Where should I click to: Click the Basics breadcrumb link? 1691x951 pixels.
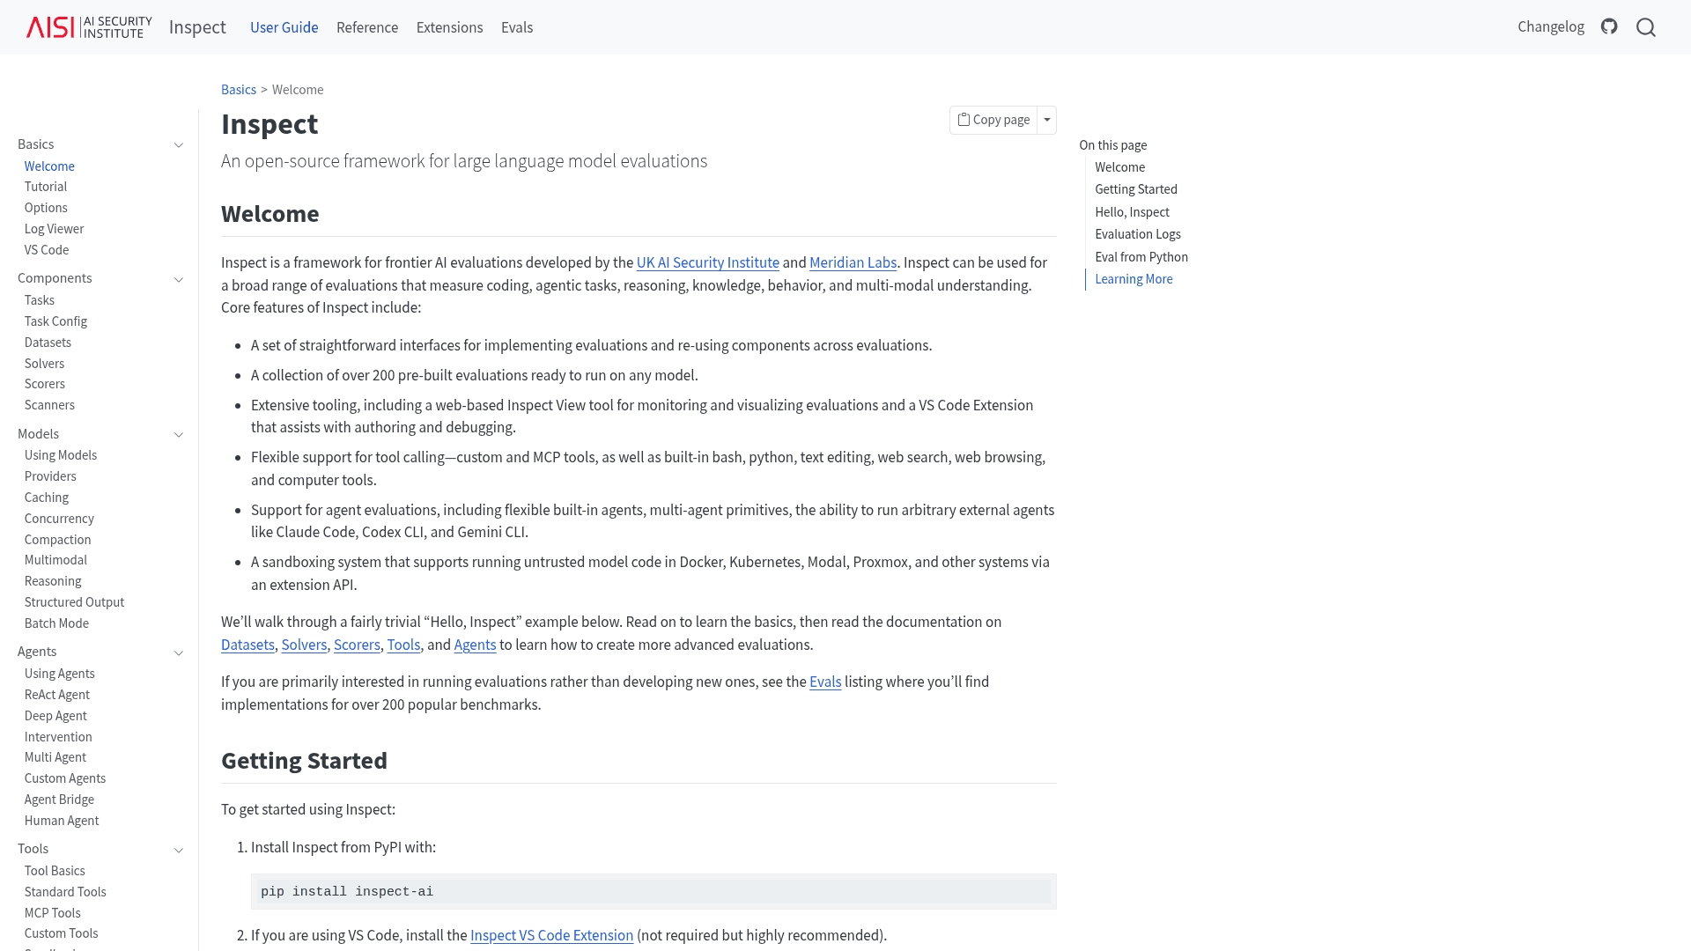[239, 90]
